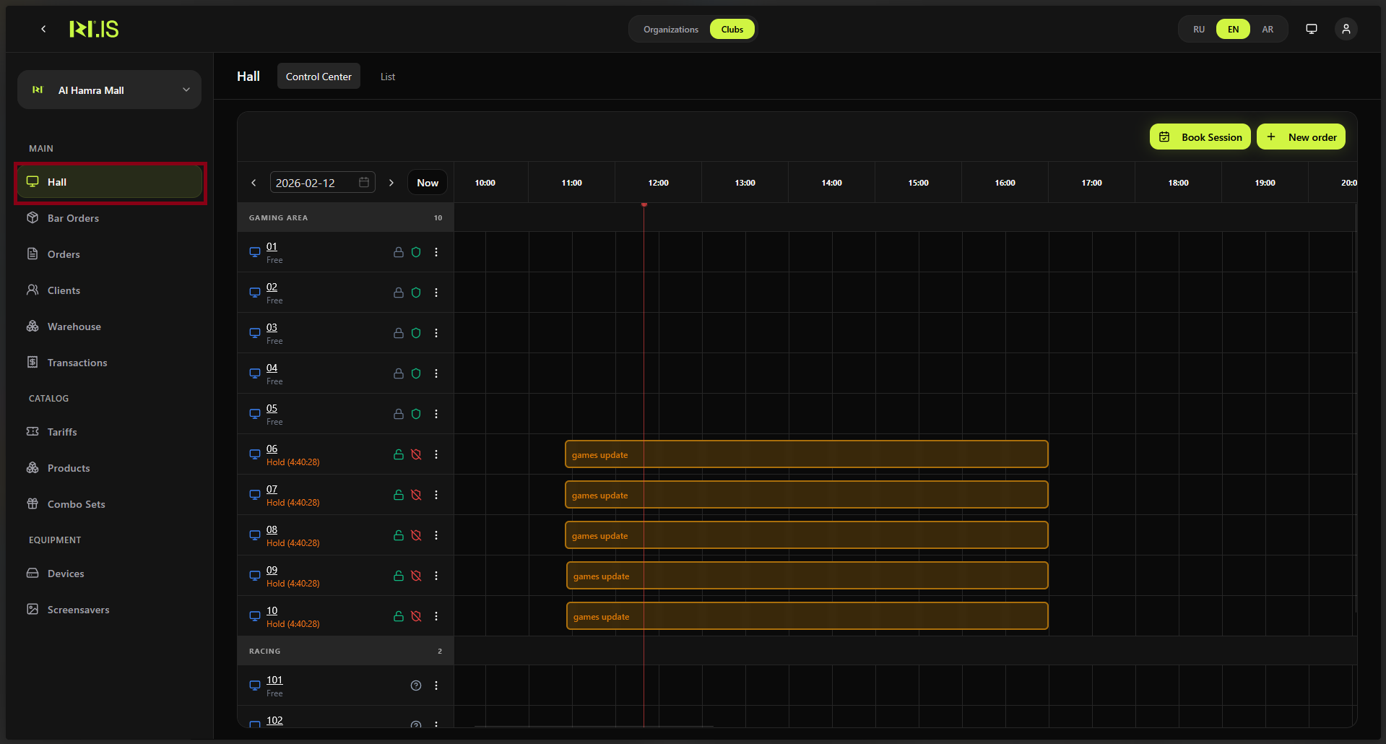1386x744 pixels.
Task: Switch language to RU
Action: 1199,30
